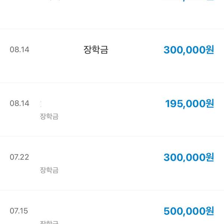Select the 08.14 date beside 300,000원
Viewport: 224px width, 224px height.
click(19, 50)
